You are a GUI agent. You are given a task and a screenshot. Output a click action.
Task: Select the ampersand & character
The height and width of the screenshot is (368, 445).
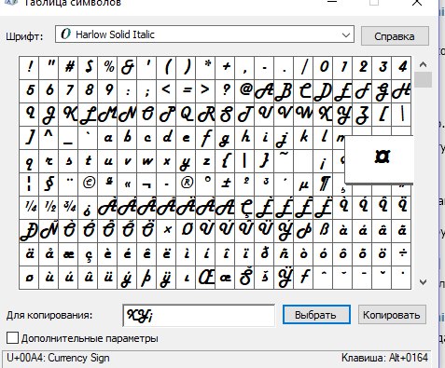127,67
